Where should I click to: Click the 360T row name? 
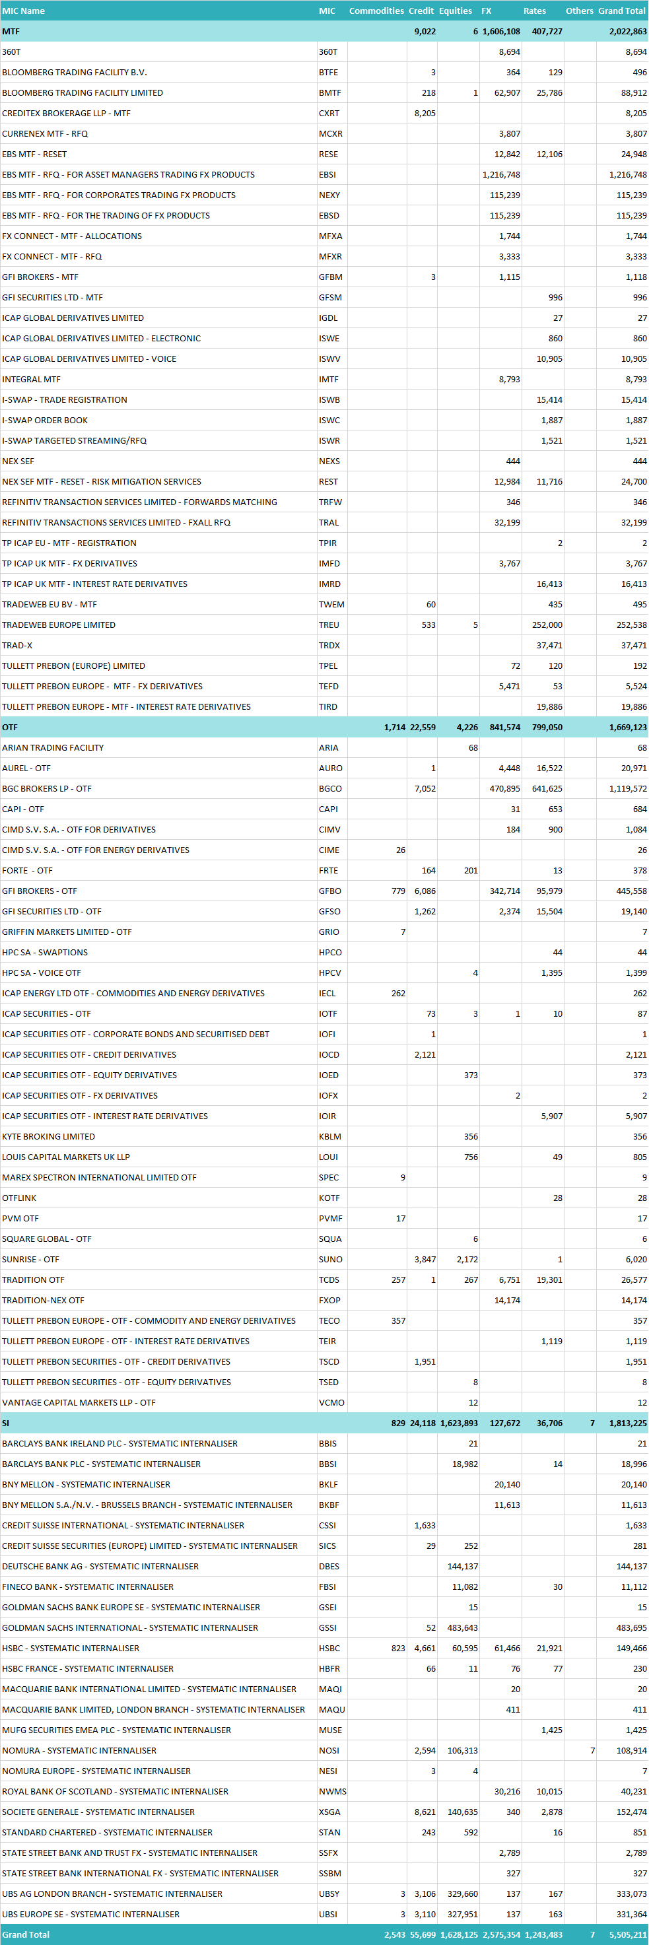11,52
